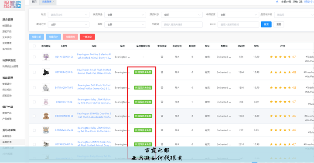
Task: Open the Twirlina Ballerina bunny thumbnail
Action: [46, 57]
